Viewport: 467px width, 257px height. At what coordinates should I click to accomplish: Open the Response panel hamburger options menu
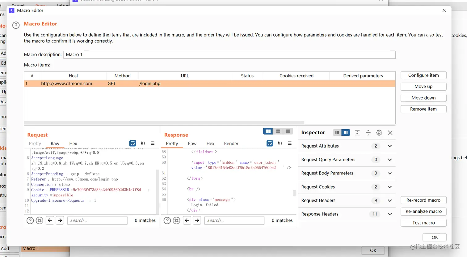(290, 143)
